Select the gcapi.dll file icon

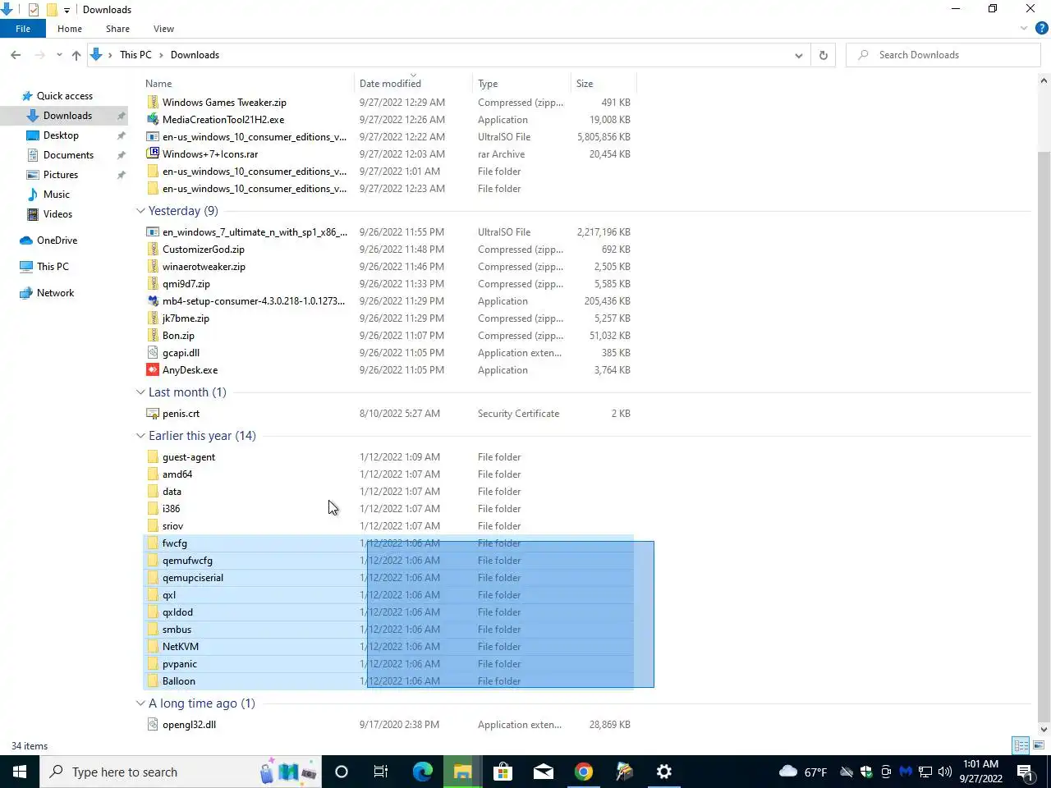153,353
